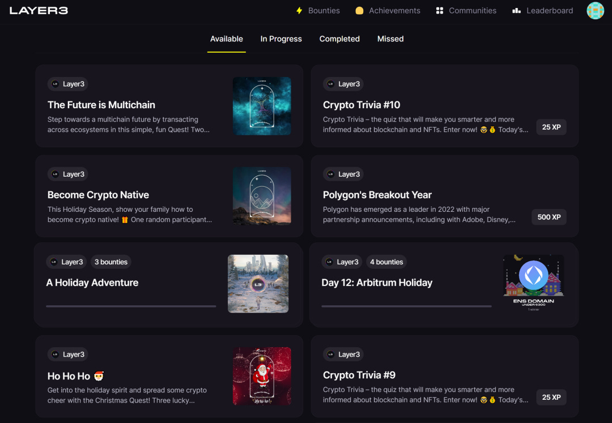The image size is (612, 423).
Task: Click the Communities grid icon
Action: (440, 11)
